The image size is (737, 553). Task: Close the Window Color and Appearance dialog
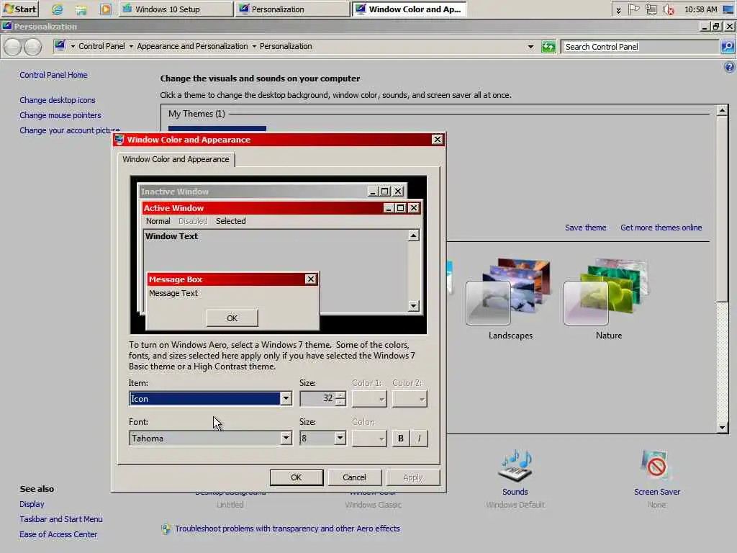tap(437, 140)
